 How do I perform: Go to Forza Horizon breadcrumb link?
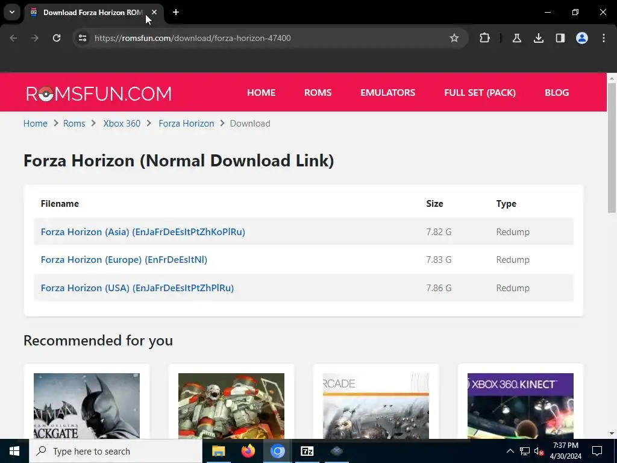(187, 123)
